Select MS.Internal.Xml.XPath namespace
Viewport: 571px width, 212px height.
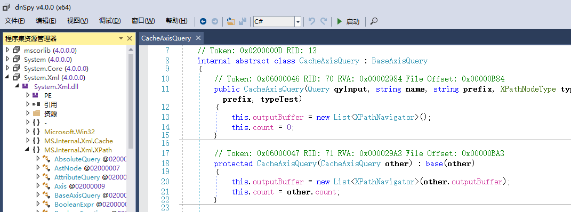(x=78, y=150)
